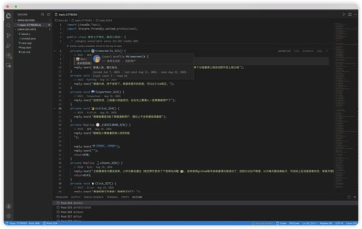This screenshot has width=362, height=229.
Task: Switch to the PORTS panel tab
Action: click(x=125, y=197)
